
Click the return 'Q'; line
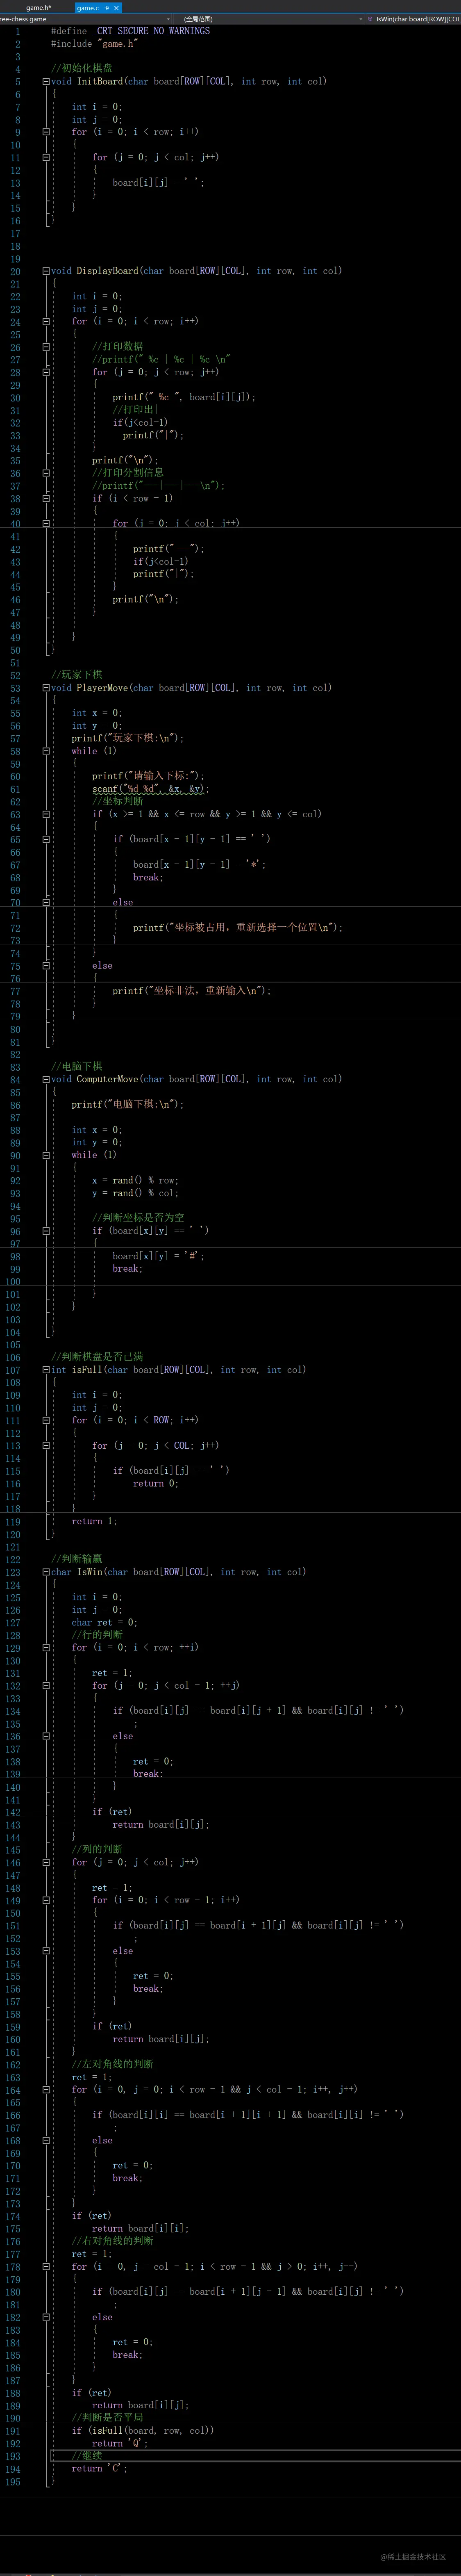(121, 2443)
